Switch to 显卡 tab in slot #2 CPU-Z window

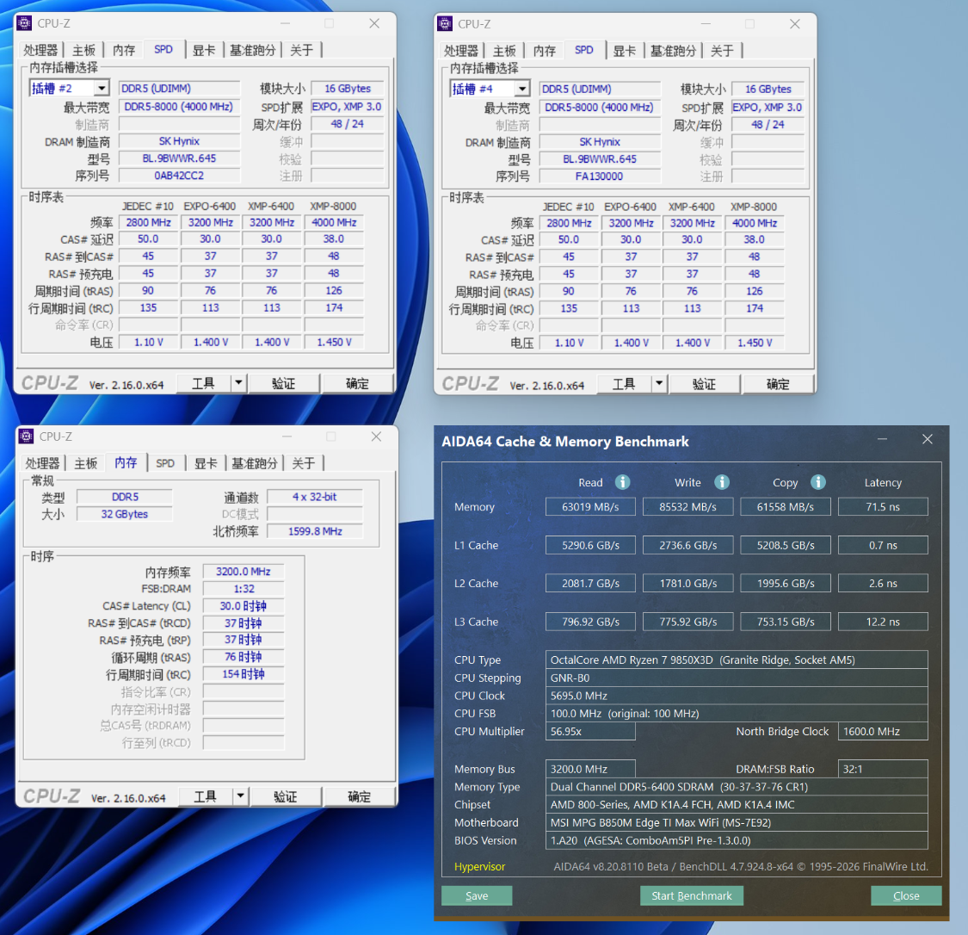point(204,50)
